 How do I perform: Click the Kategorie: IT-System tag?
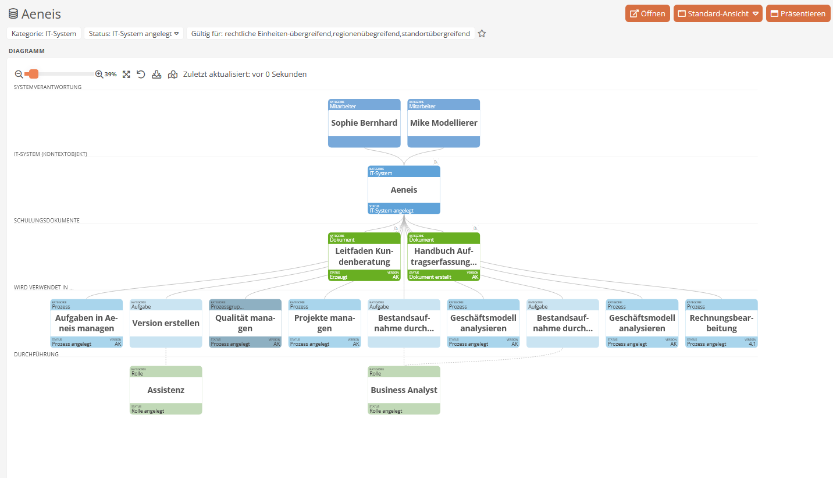point(44,34)
